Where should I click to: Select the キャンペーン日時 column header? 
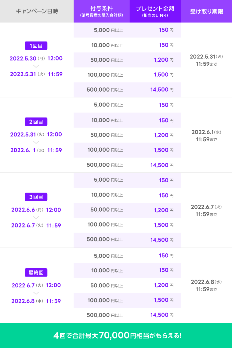37,12
